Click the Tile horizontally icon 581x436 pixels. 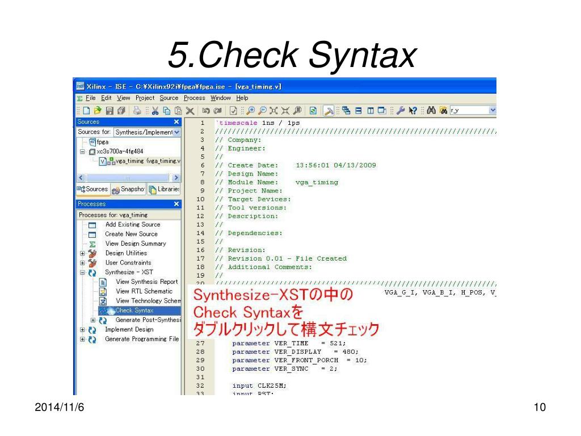[359, 111]
